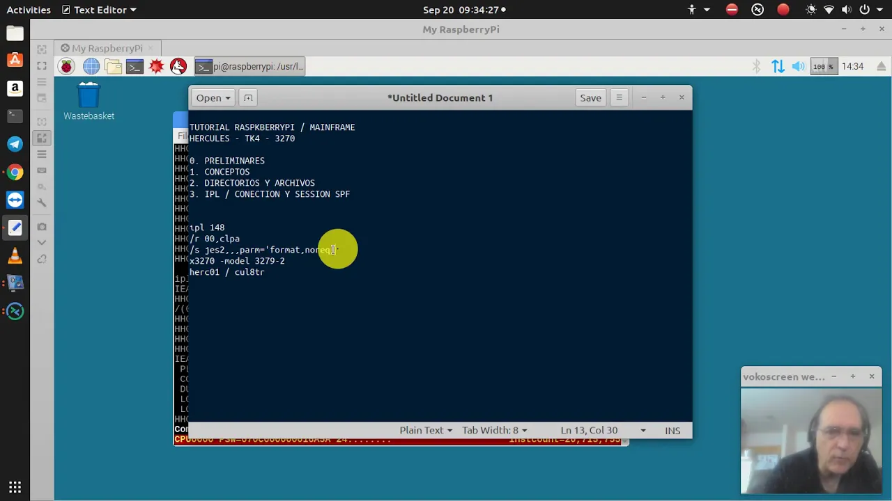Image resolution: width=892 pixels, height=501 pixels.
Task: Launch the web browser globe icon
Action: pyautogui.click(x=91, y=67)
